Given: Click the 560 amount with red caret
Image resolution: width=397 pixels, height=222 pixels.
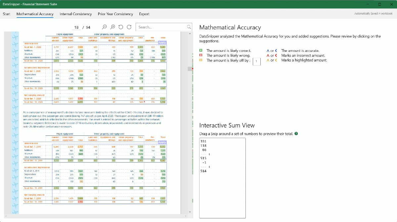Looking at the screenshot, I should (141, 102).
